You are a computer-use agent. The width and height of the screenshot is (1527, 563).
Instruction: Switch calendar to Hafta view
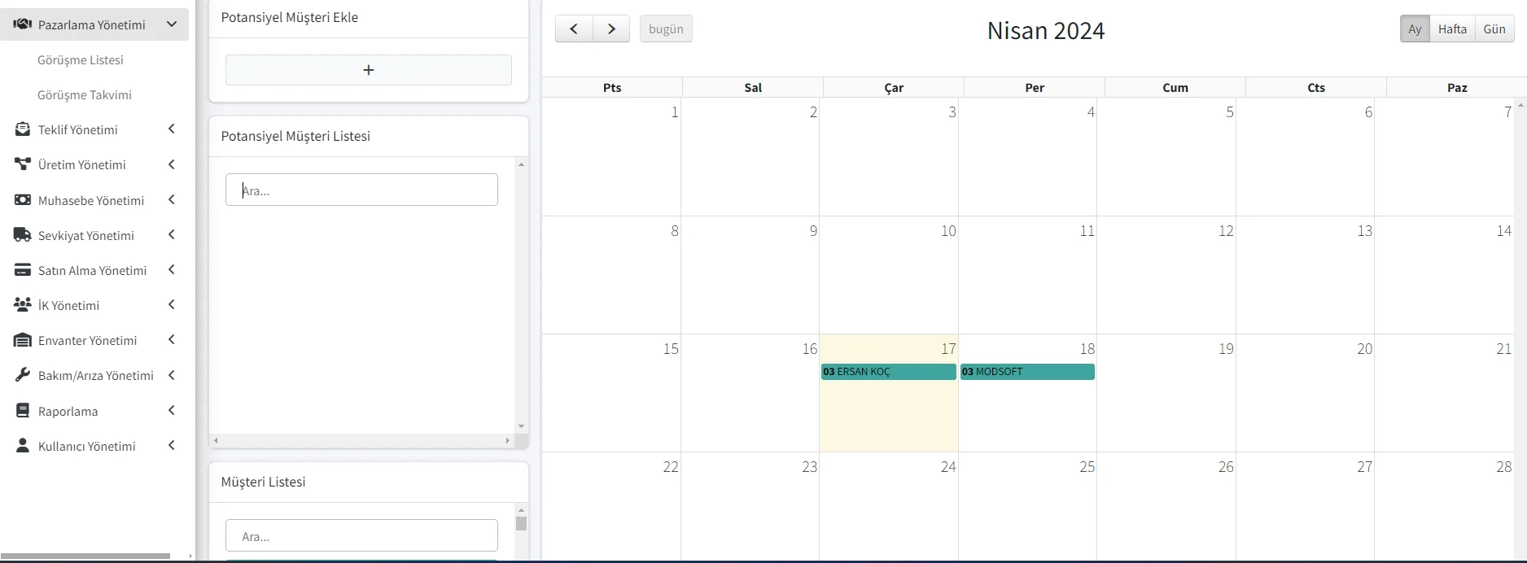point(1452,29)
